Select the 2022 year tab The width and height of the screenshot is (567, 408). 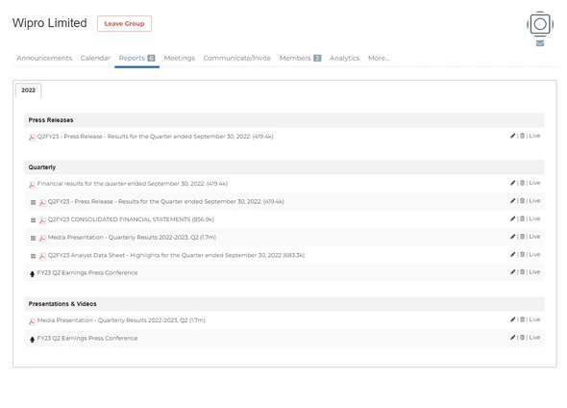point(28,90)
